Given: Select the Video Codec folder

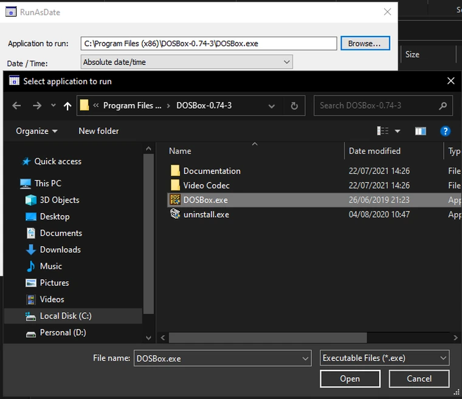Looking at the screenshot, I should click(x=206, y=186).
